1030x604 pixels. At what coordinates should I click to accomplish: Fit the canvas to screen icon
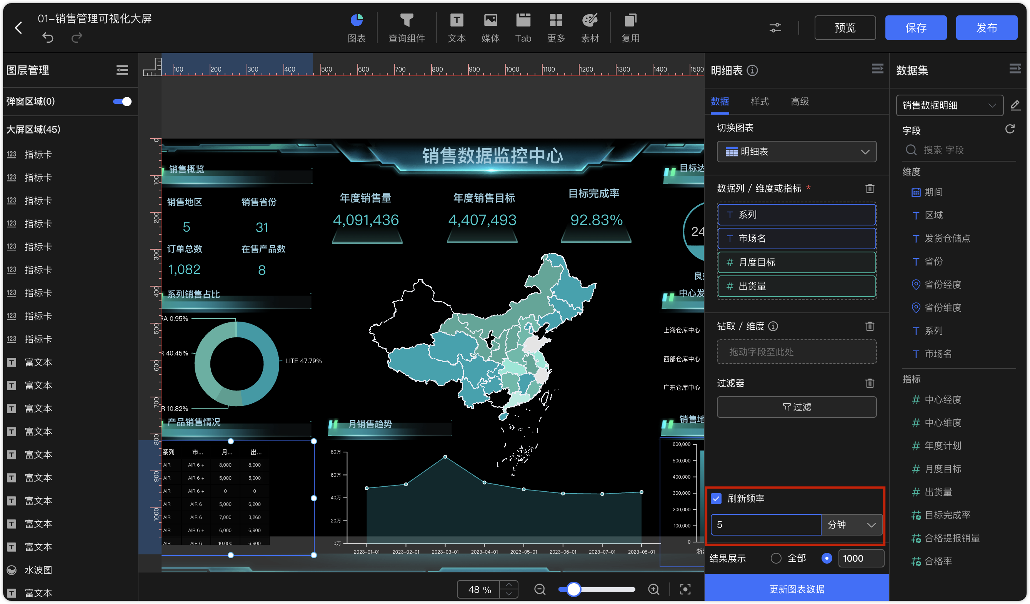pos(685,589)
